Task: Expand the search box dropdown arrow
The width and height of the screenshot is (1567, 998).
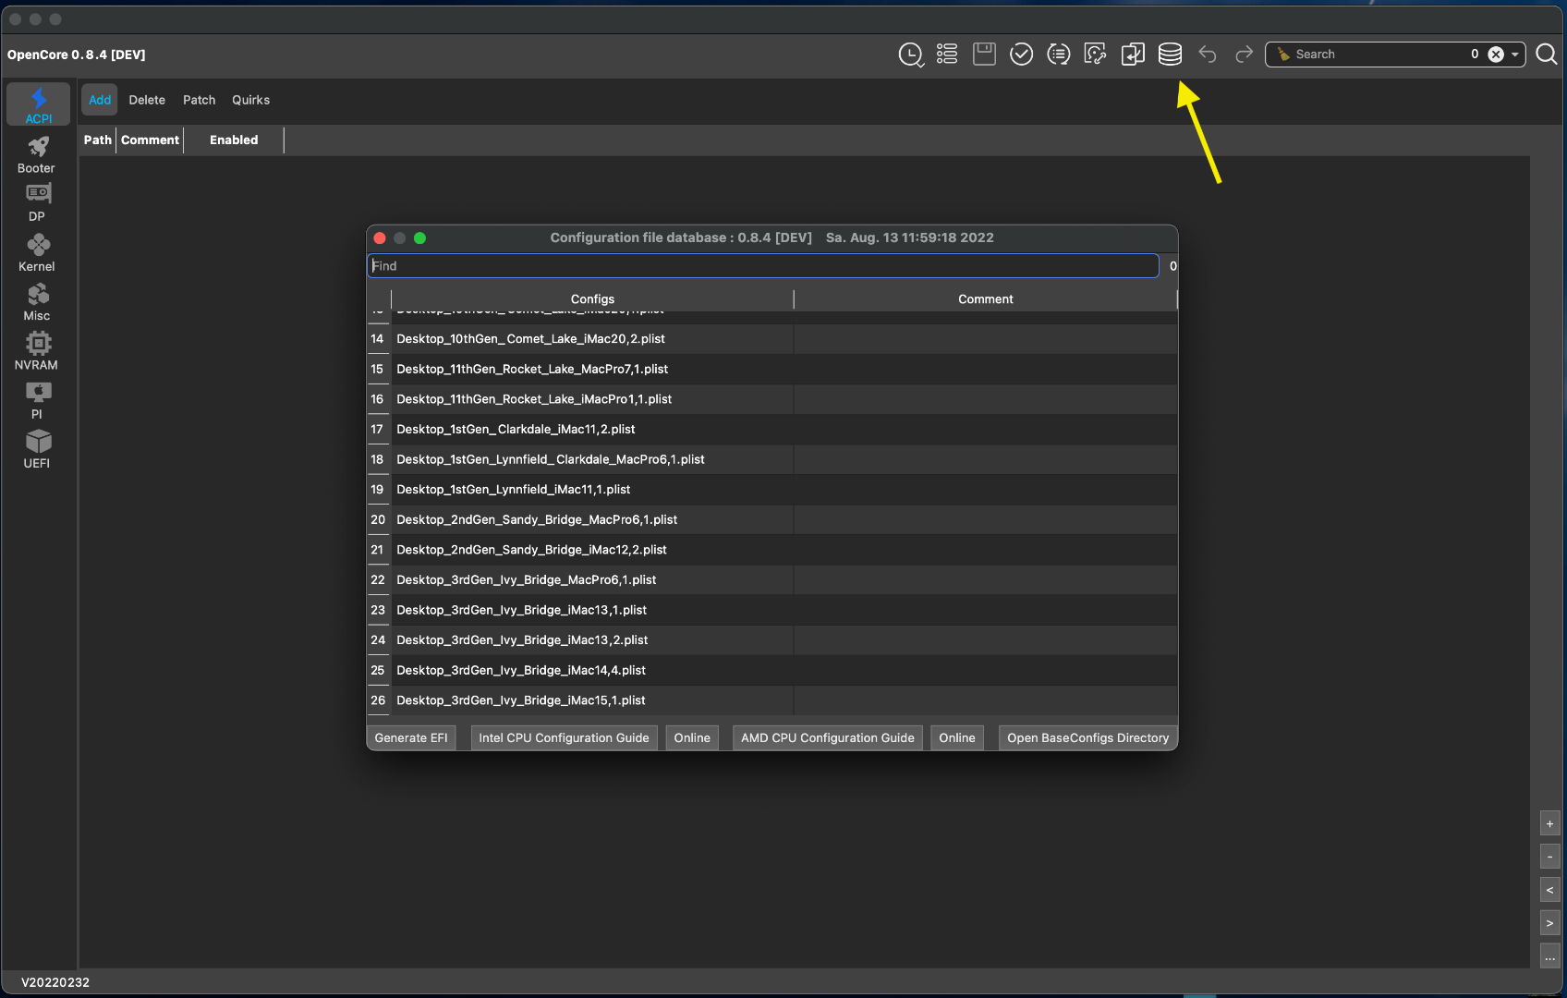Action: coord(1515,55)
